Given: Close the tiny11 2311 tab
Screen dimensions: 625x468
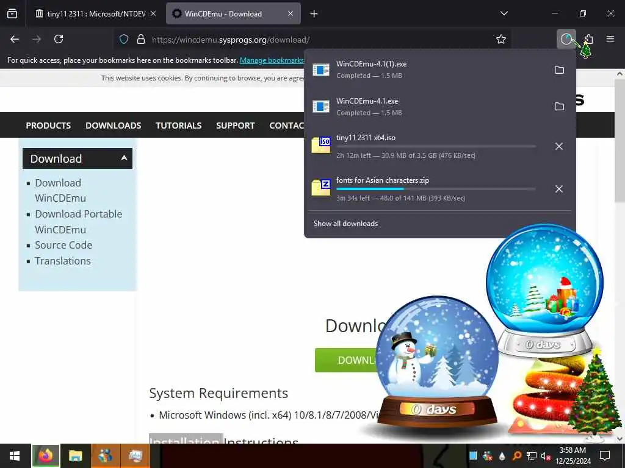Looking at the screenshot, I should (x=153, y=13).
